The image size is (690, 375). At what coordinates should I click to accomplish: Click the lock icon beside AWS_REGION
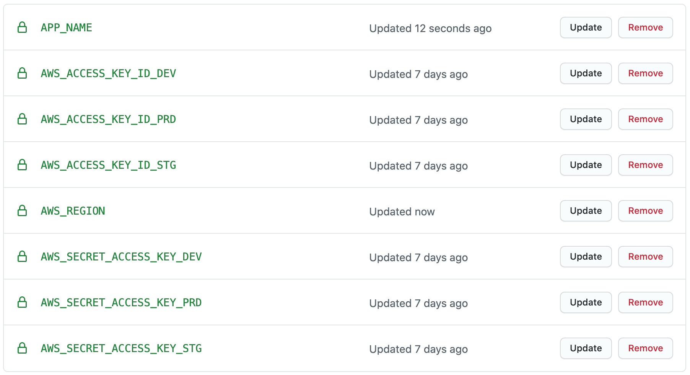click(22, 211)
